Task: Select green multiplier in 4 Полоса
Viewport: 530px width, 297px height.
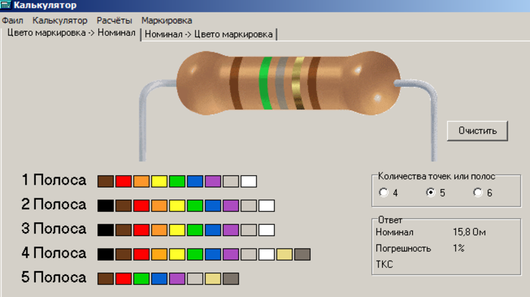Action: point(195,254)
